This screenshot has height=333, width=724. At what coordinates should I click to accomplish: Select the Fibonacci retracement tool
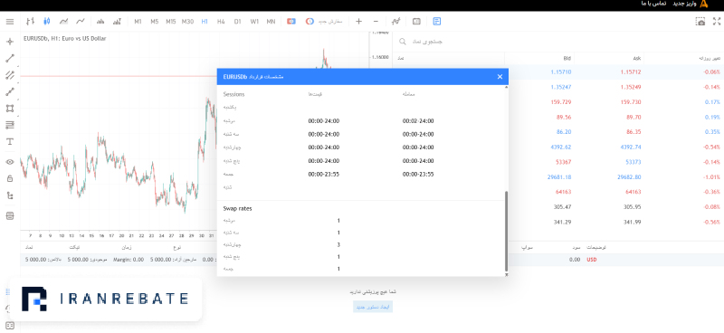coord(10,125)
